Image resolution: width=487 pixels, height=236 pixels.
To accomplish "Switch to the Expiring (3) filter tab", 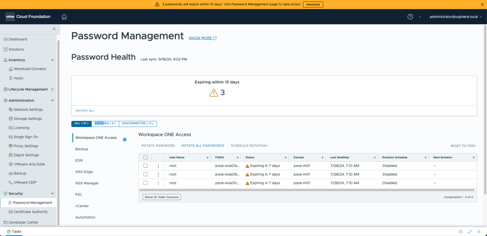I will [105, 124].
